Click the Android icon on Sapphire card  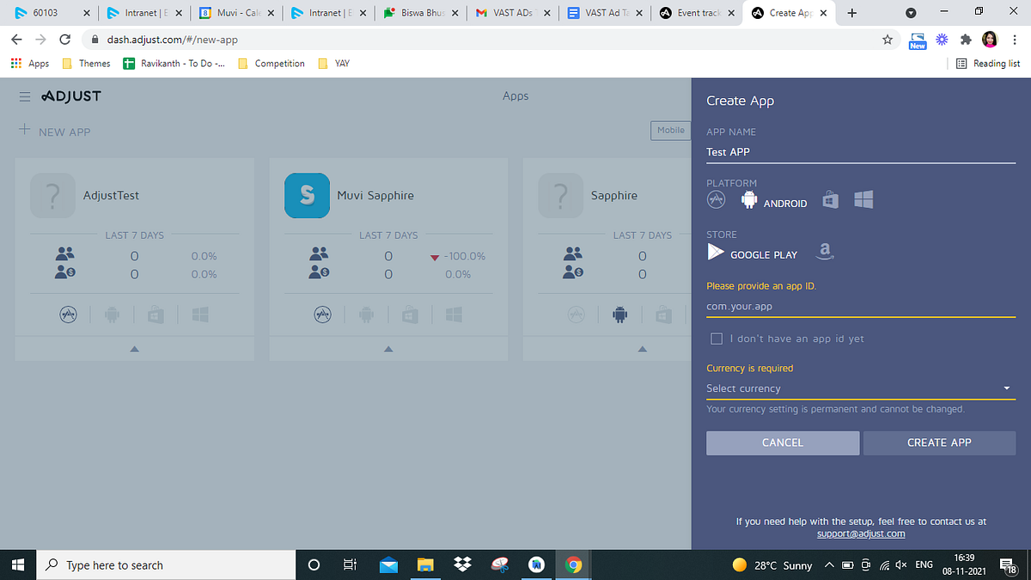(x=619, y=315)
